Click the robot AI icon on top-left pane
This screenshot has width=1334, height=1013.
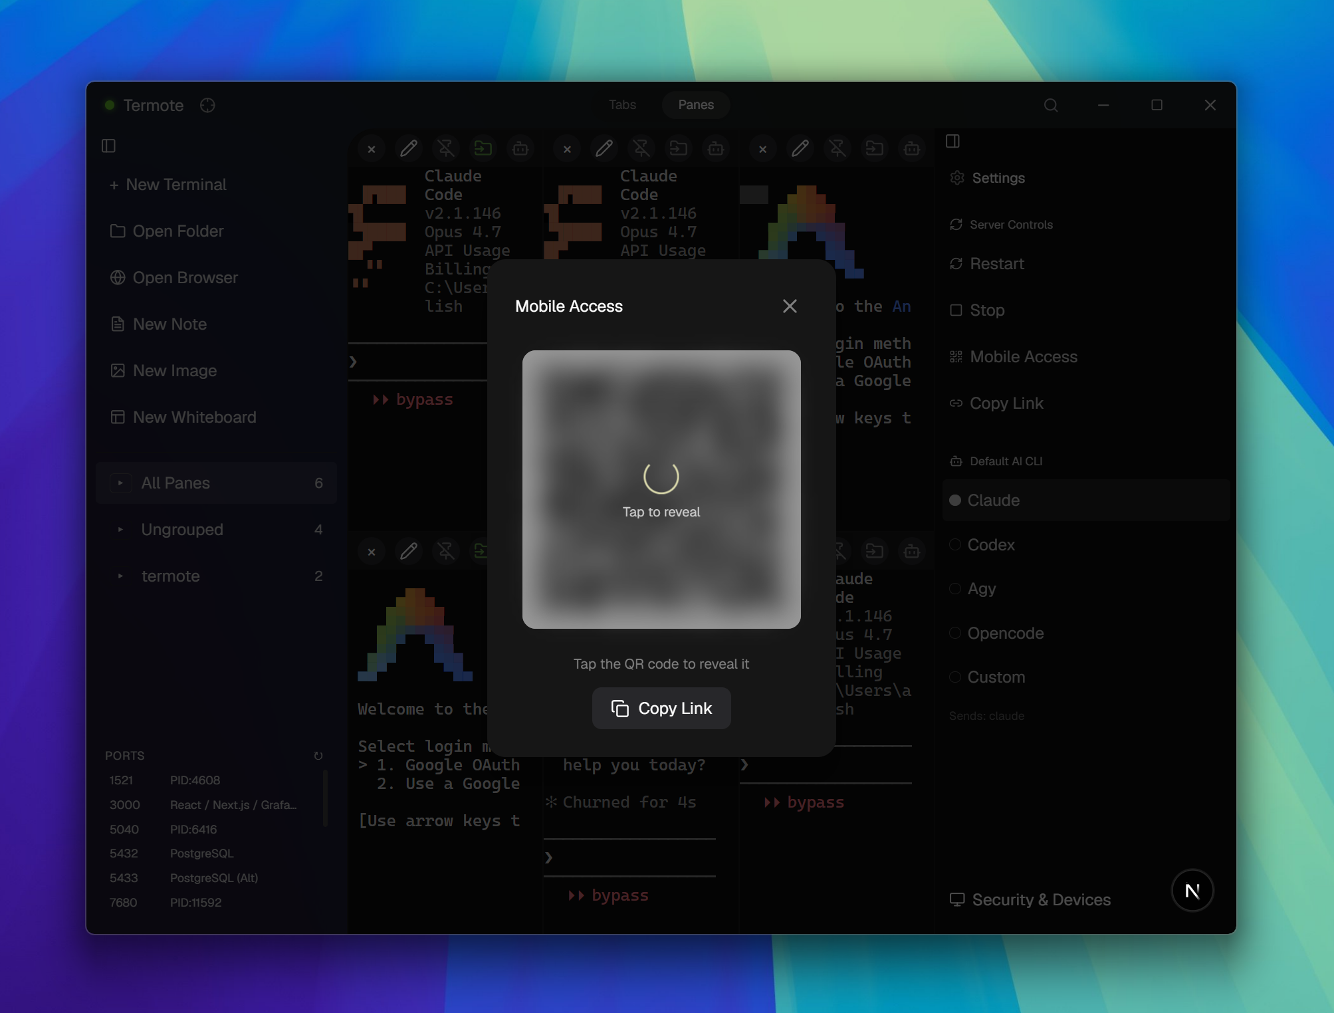pos(520,149)
